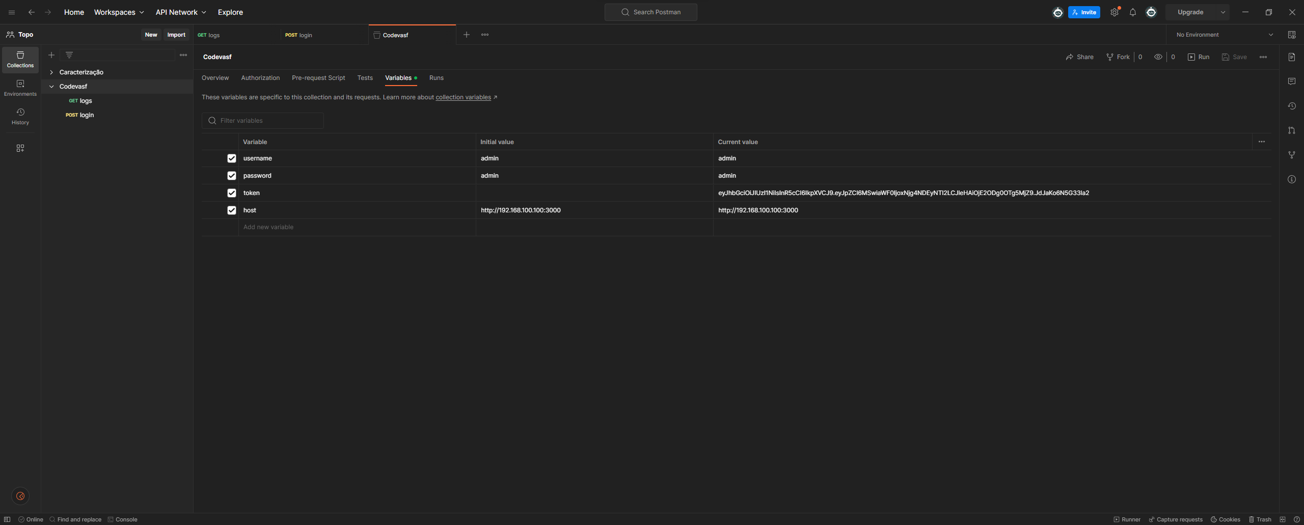Screen dimensions: 1304x525
Task: Create new collection with plus icon
Action: pyautogui.click(x=51, y=55)
